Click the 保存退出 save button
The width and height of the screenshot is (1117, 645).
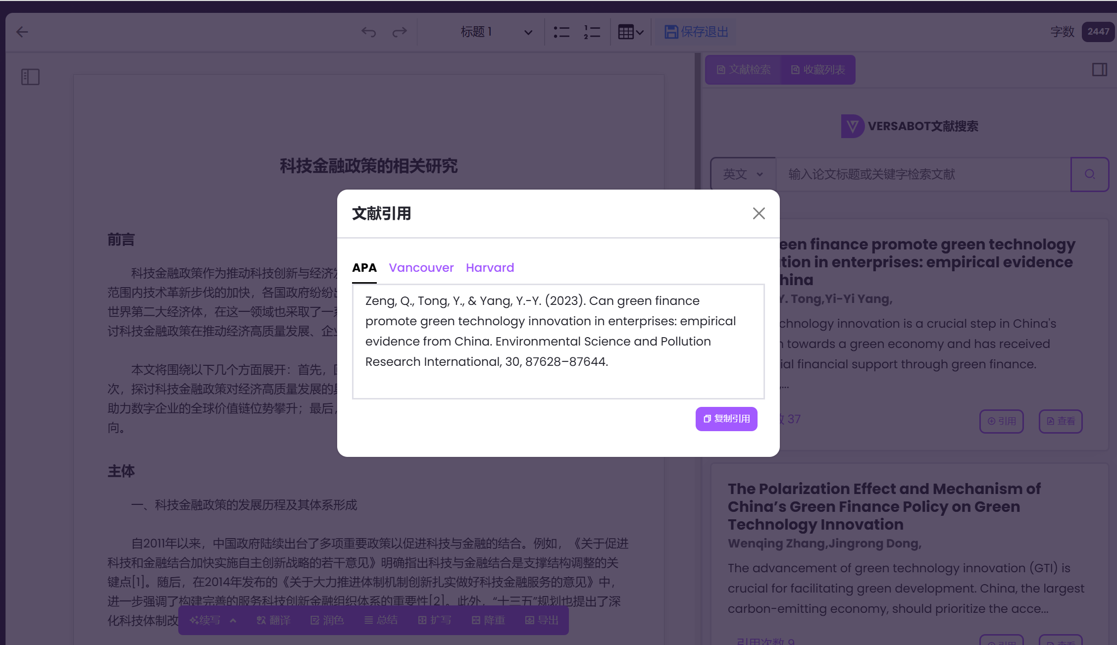point(696,32)
